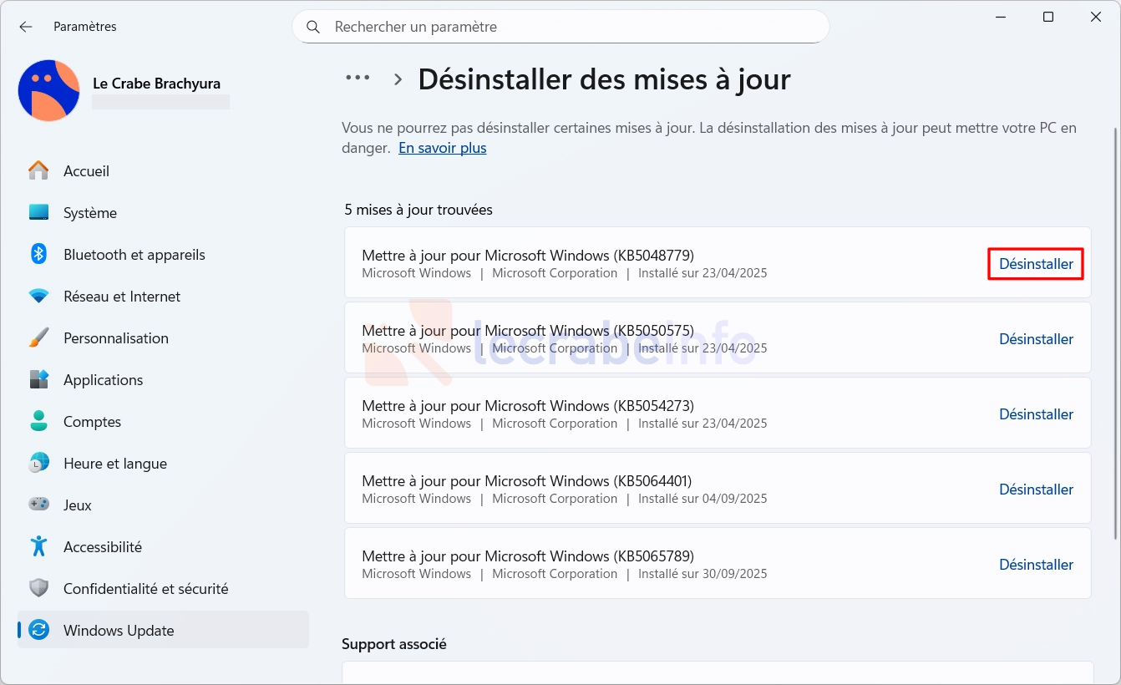Click the vertical scrollbar on the right
Image resolution: width=1121 pixels, height=685 pixels.
tap(1114, 334)
